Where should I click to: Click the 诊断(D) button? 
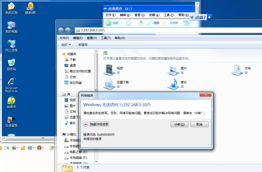point(179,124)
